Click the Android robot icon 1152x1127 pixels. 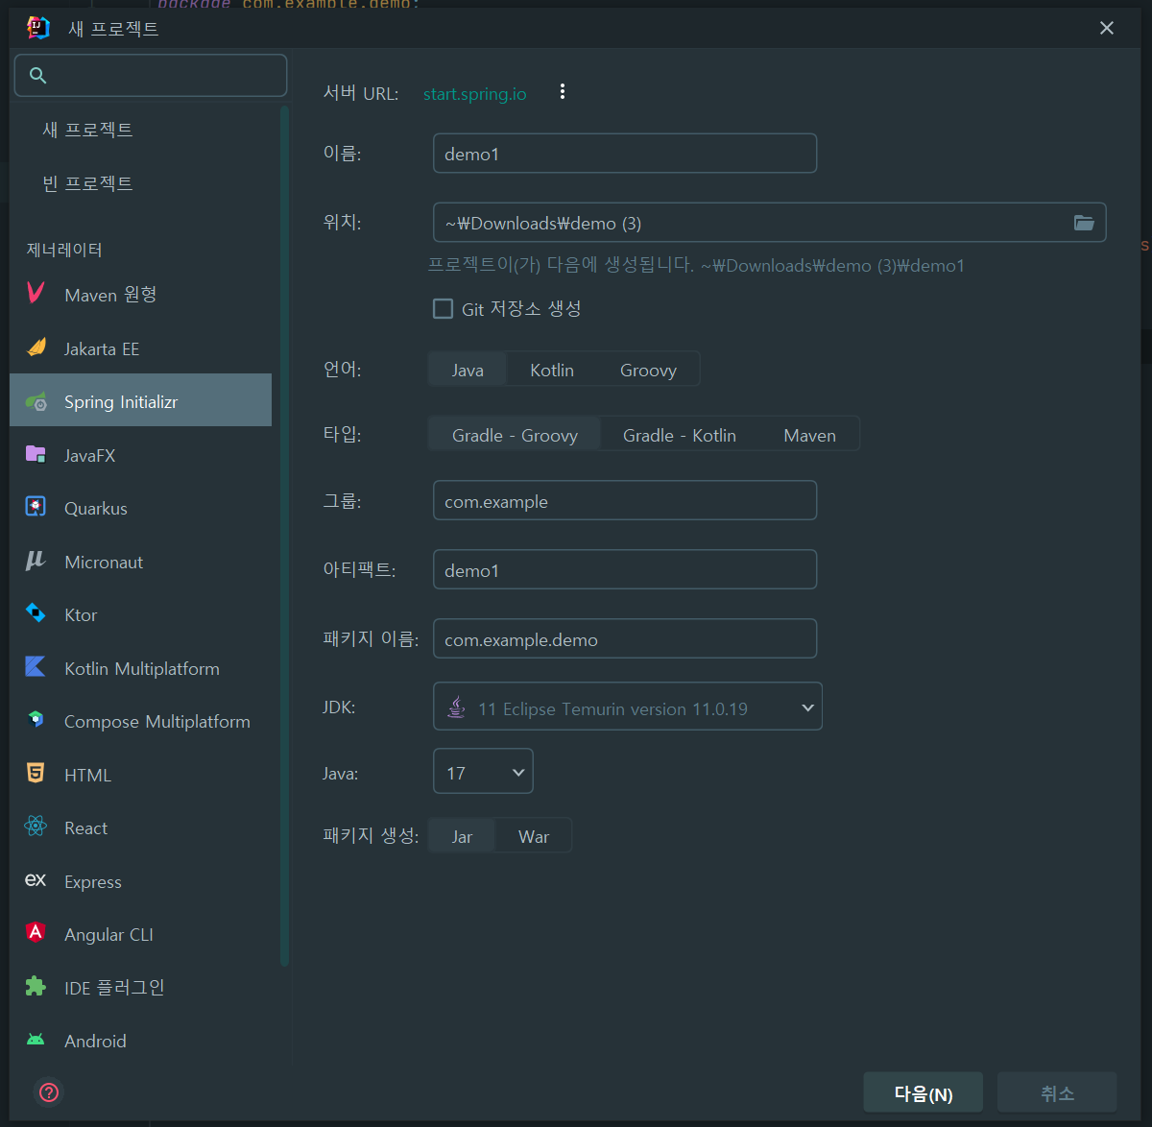click(x=36, y=1040)
